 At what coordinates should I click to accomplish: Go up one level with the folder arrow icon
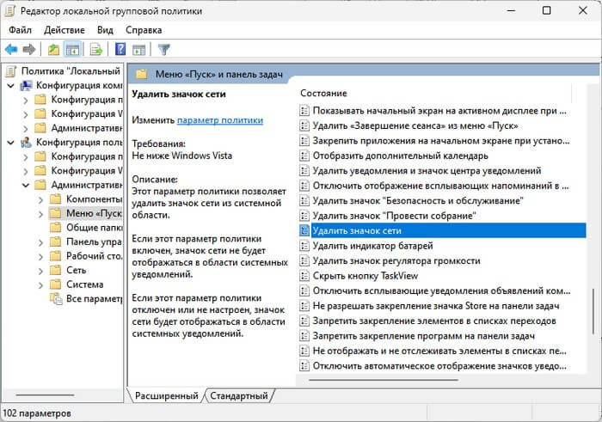coord(54,49)
